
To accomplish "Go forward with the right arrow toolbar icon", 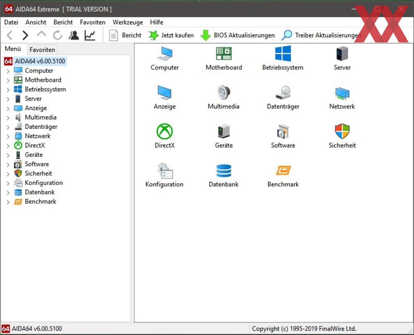I will pos(25,35).
